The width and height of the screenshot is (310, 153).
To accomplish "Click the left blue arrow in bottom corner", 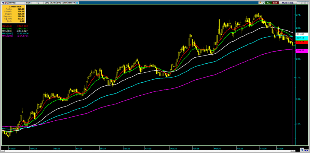I will click(x=305, y=151).
